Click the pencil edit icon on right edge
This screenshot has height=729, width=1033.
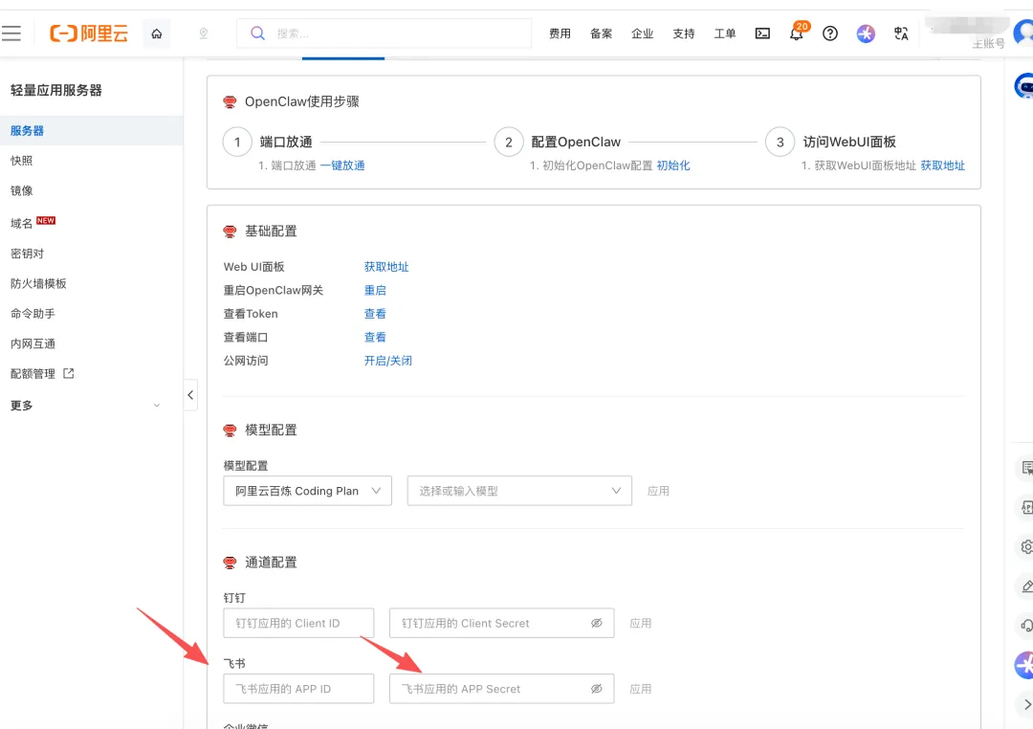[1026, 585]
